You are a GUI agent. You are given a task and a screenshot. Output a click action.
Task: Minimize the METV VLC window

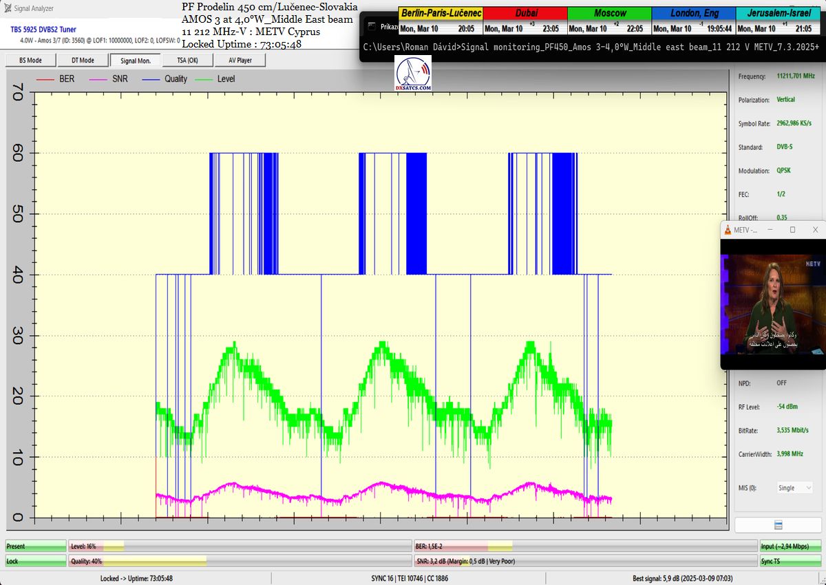point(771,229)
